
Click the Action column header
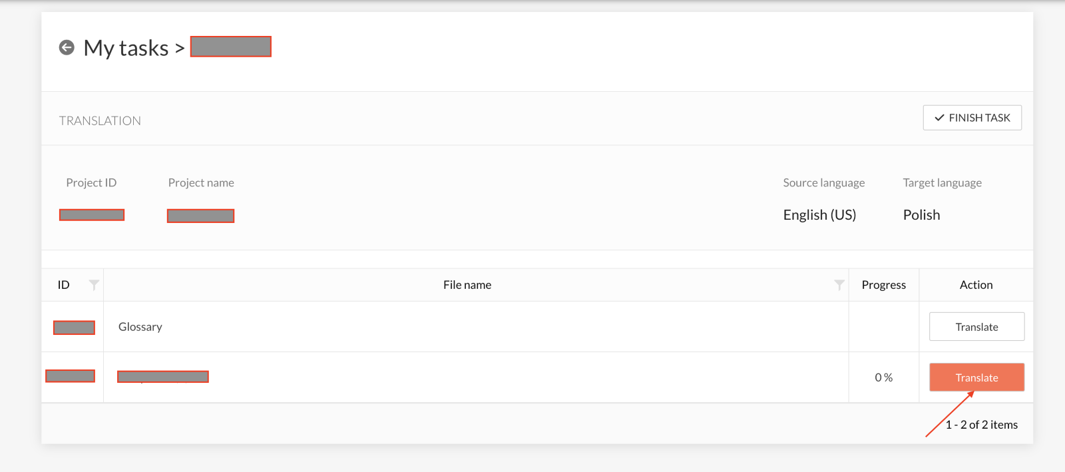pos(976,285)
